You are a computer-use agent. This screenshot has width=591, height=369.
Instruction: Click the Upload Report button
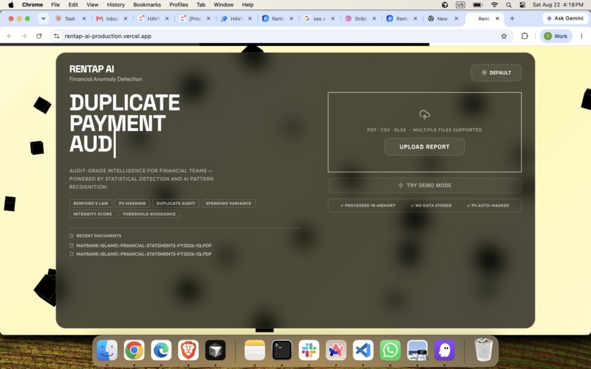(425, 147)
